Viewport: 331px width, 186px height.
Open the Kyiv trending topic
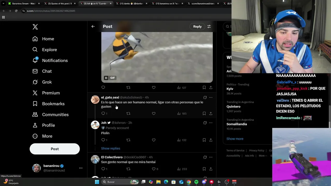pos(230,89)
